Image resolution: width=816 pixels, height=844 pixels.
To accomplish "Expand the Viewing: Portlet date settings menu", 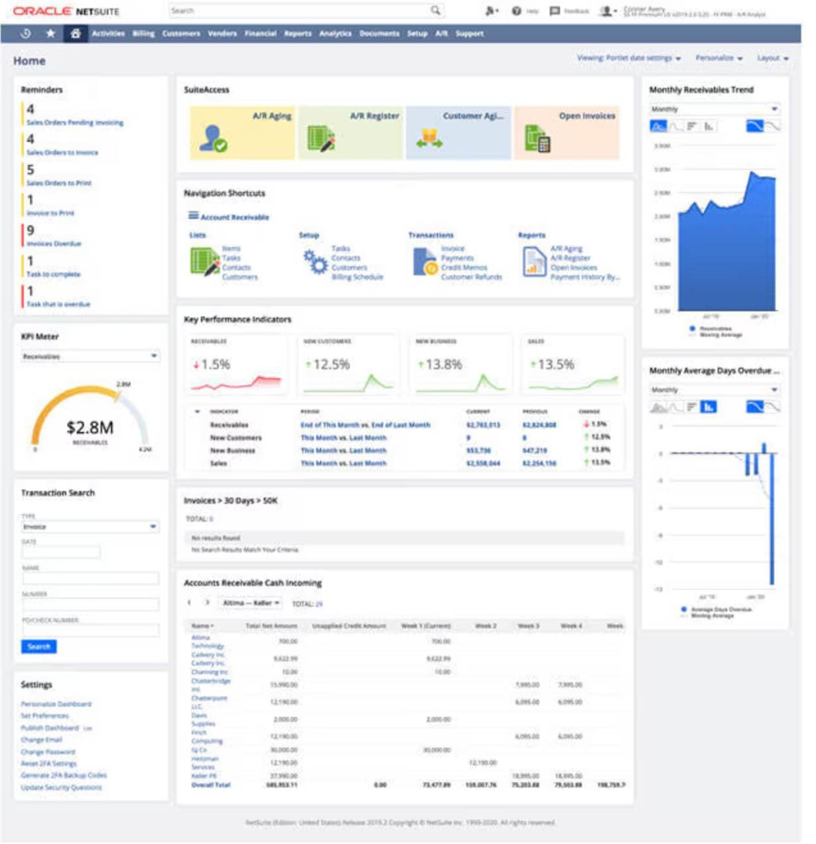I will click(629, 58).
